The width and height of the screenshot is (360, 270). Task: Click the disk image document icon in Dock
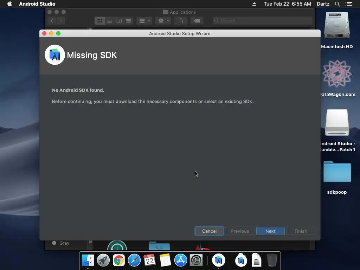[x=256, y=261]
